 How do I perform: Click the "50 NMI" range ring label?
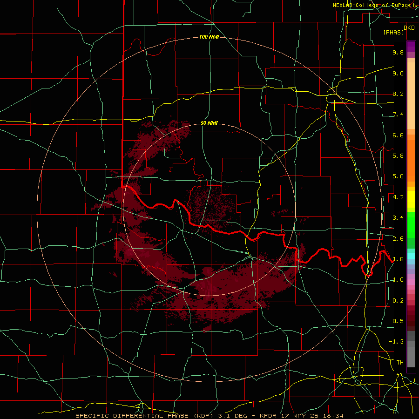tap(209, 123)
